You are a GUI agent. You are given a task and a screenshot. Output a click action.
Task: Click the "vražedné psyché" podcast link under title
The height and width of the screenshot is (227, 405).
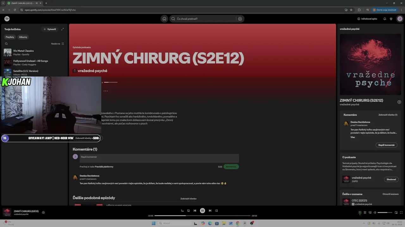[92, 71]
